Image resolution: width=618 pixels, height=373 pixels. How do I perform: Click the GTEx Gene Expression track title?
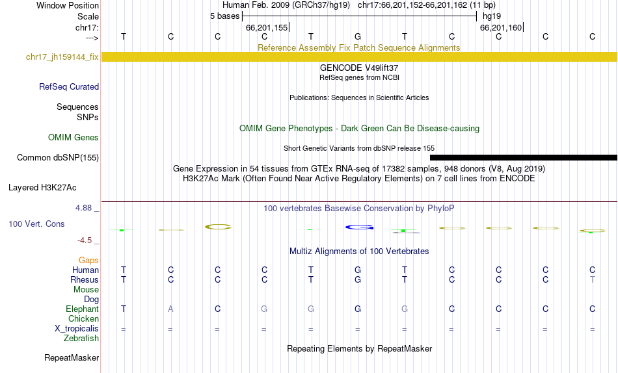point(358,168)
